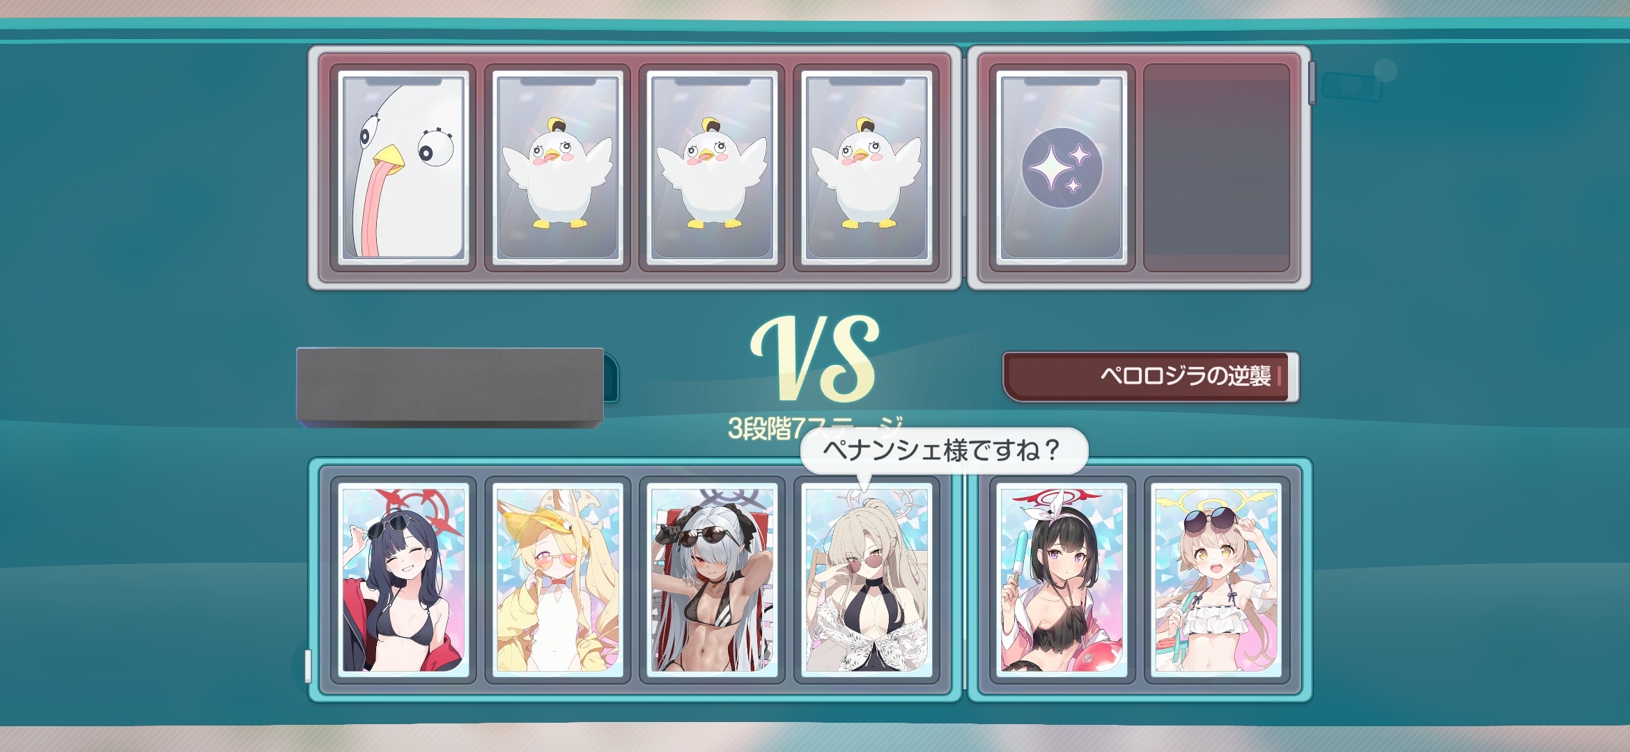Select the big Peroro enemy card

[x=403, y=167]
